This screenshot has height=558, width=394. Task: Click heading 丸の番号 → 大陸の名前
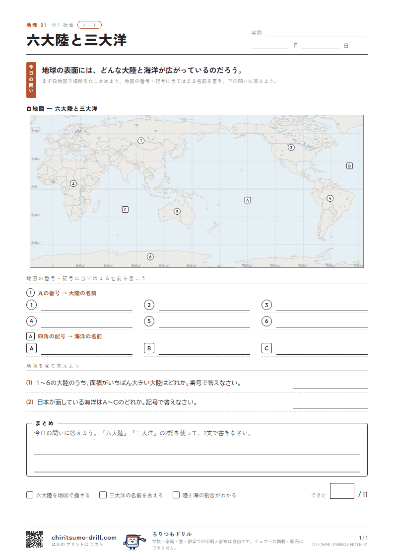67,293
